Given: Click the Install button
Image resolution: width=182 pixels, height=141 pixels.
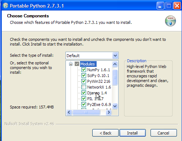Looking at the screenshot, I should tap(132, 133).
